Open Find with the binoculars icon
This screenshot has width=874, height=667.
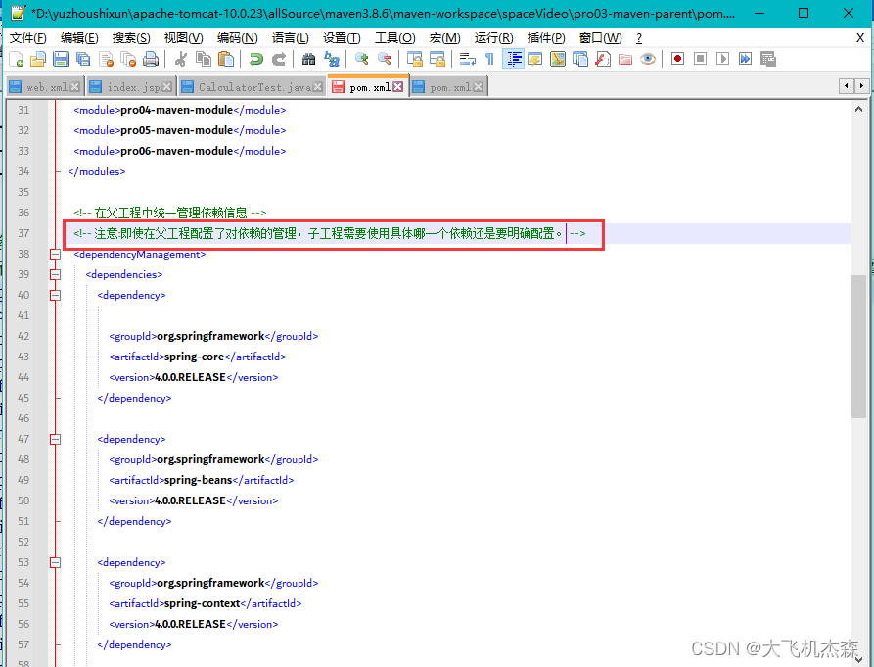pyautogui.click(x=309, y=59)
